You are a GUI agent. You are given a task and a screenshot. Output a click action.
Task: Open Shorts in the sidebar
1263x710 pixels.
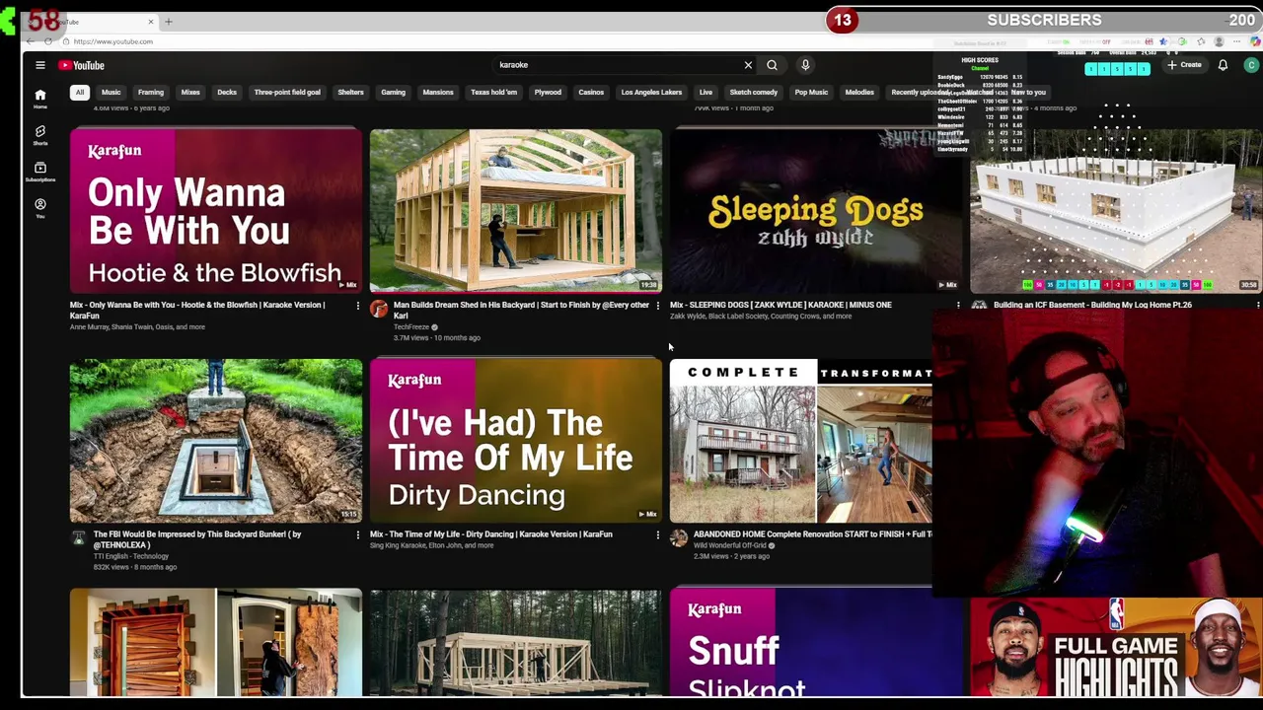[40, 135]
